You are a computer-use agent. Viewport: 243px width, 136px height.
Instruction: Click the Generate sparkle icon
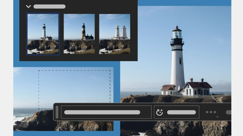tap(159, 112)
